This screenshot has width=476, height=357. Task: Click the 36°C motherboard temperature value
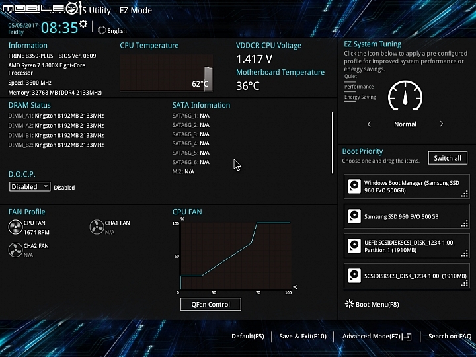pyautogui.click(x=248, y=86)
